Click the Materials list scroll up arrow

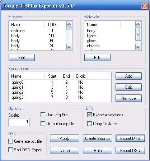point(138,24)
